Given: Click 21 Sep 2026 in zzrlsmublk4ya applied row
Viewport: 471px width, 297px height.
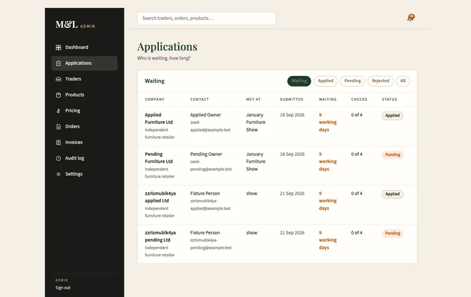Looking at the screenshot, I should pyautogui.click(x=292, y=193).
